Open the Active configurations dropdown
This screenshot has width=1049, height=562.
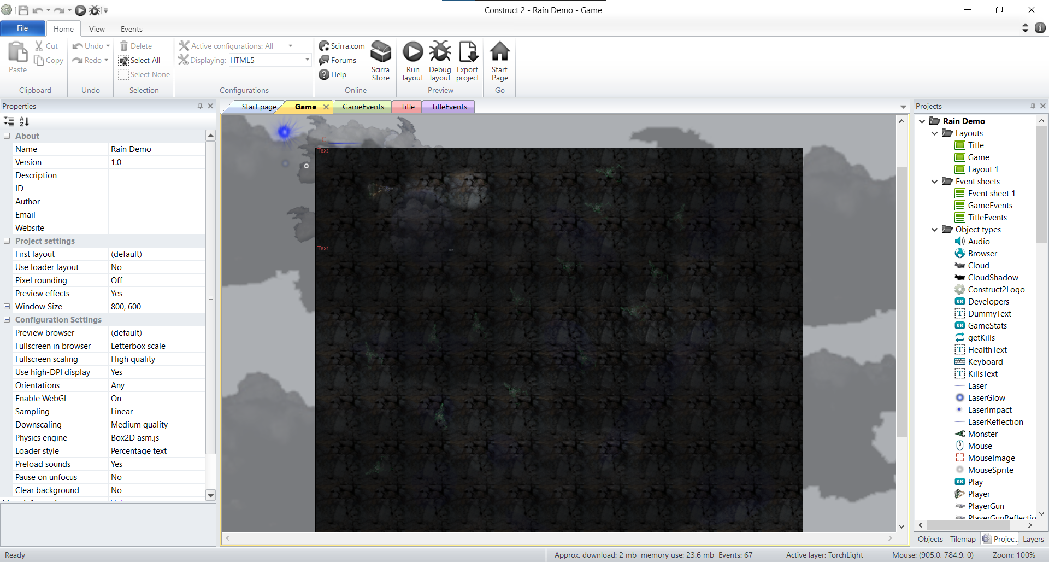coord(290,46)
